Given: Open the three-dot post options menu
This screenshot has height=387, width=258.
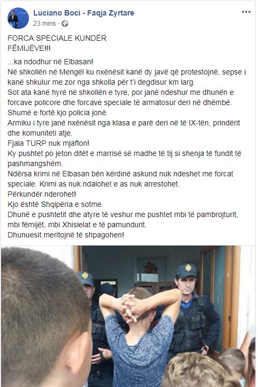Looking at the screenshot, I should click(246, 12).
